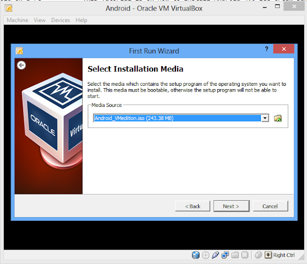Minimize the VirtualBox window
This screenshot has width=307, height=264.
tap(265, 7)
